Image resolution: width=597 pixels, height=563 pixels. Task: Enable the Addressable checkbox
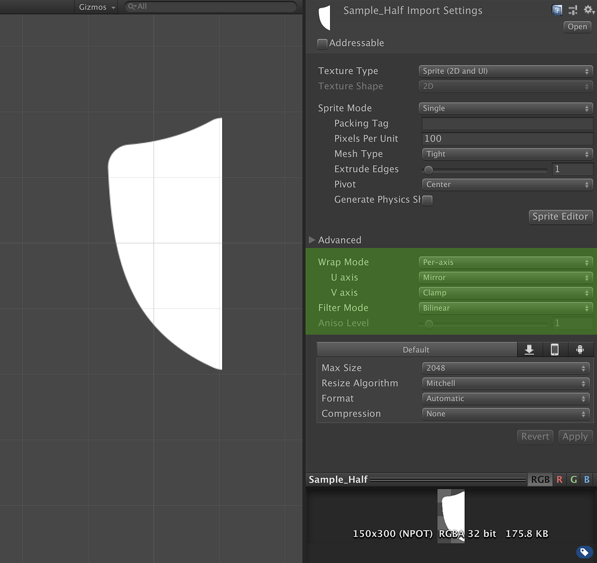point(322,43)
